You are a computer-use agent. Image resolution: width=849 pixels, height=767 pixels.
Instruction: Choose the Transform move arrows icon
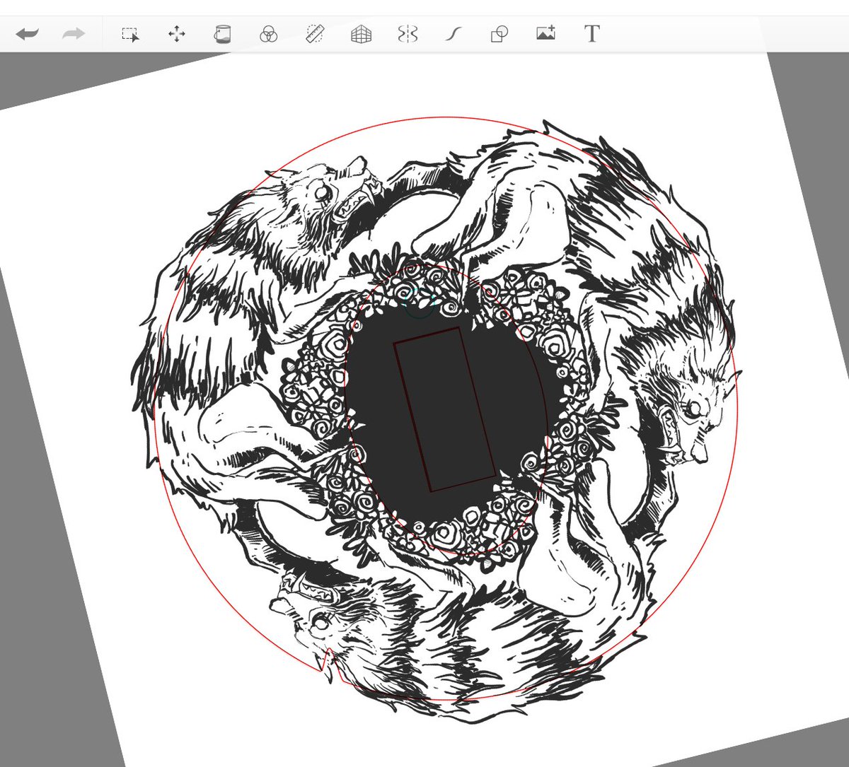[177, 34]
